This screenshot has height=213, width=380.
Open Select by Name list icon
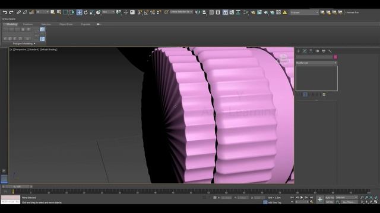[x=59, y=12]
